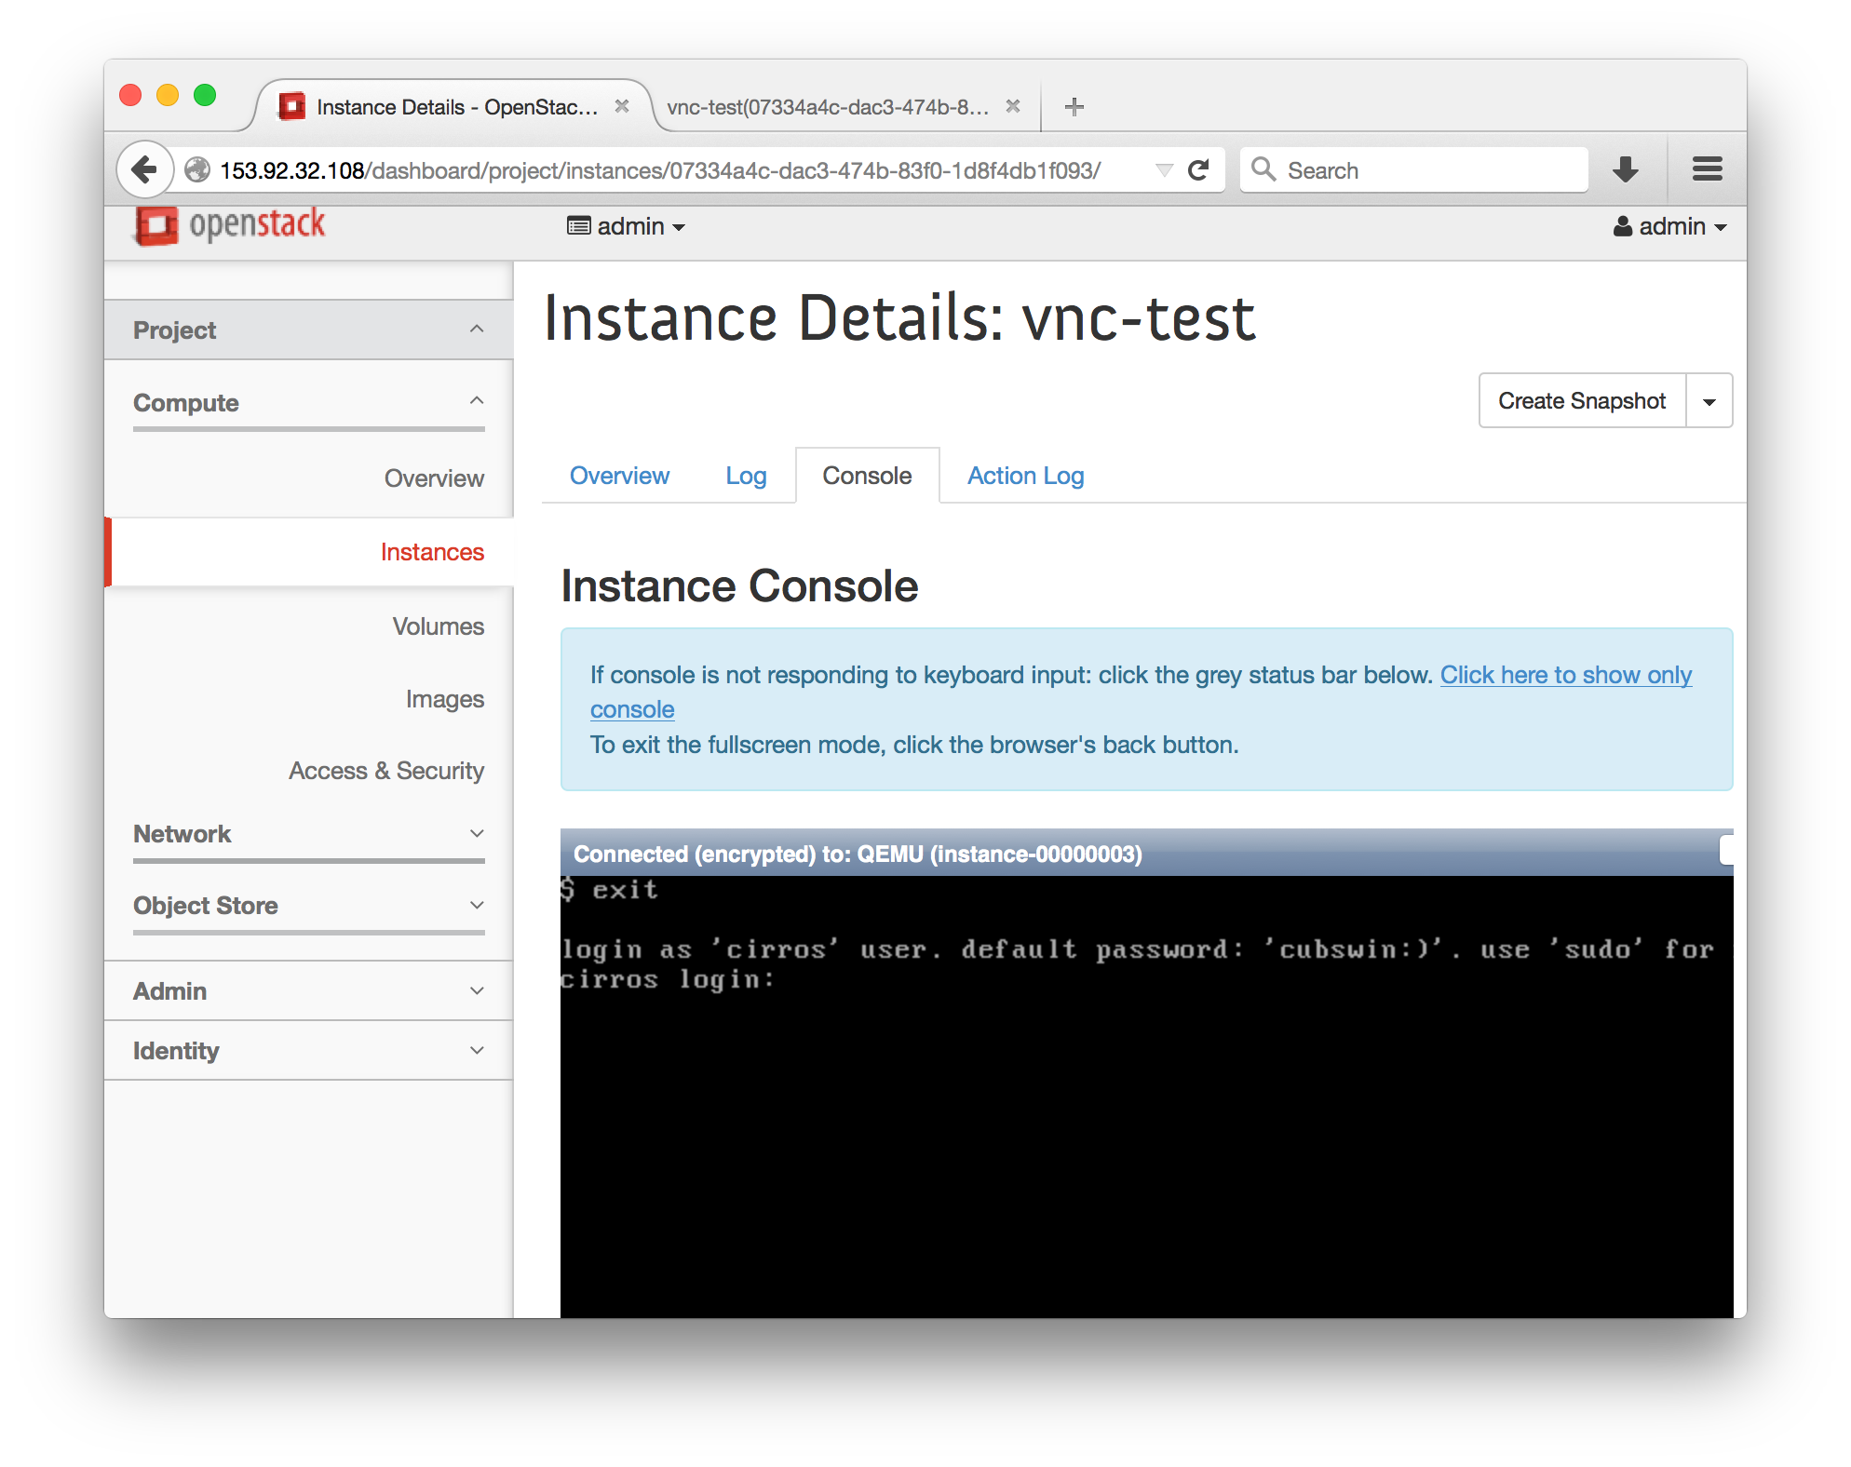The width and height of the screenshot is (1851, 1467).
Task: Collapse the Object Store section
Action: tap(308, 906)
